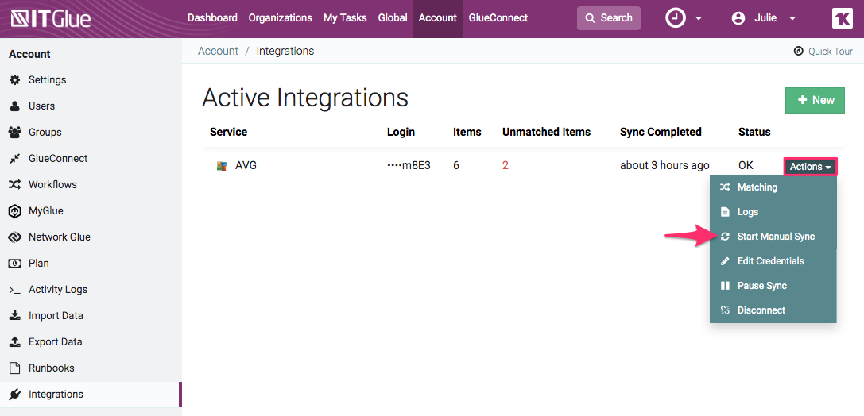Click the Logs file icon in menu

coord(725,212)
